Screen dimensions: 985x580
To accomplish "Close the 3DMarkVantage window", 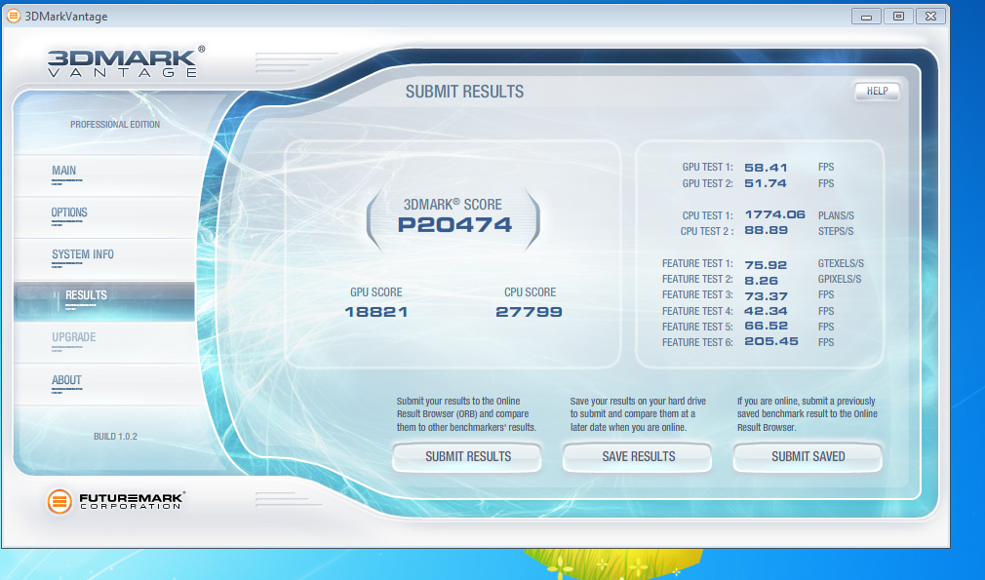I will [x=931, y=17].
